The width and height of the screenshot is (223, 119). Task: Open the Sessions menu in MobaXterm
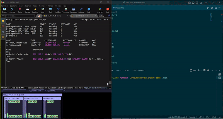[13, 6]
